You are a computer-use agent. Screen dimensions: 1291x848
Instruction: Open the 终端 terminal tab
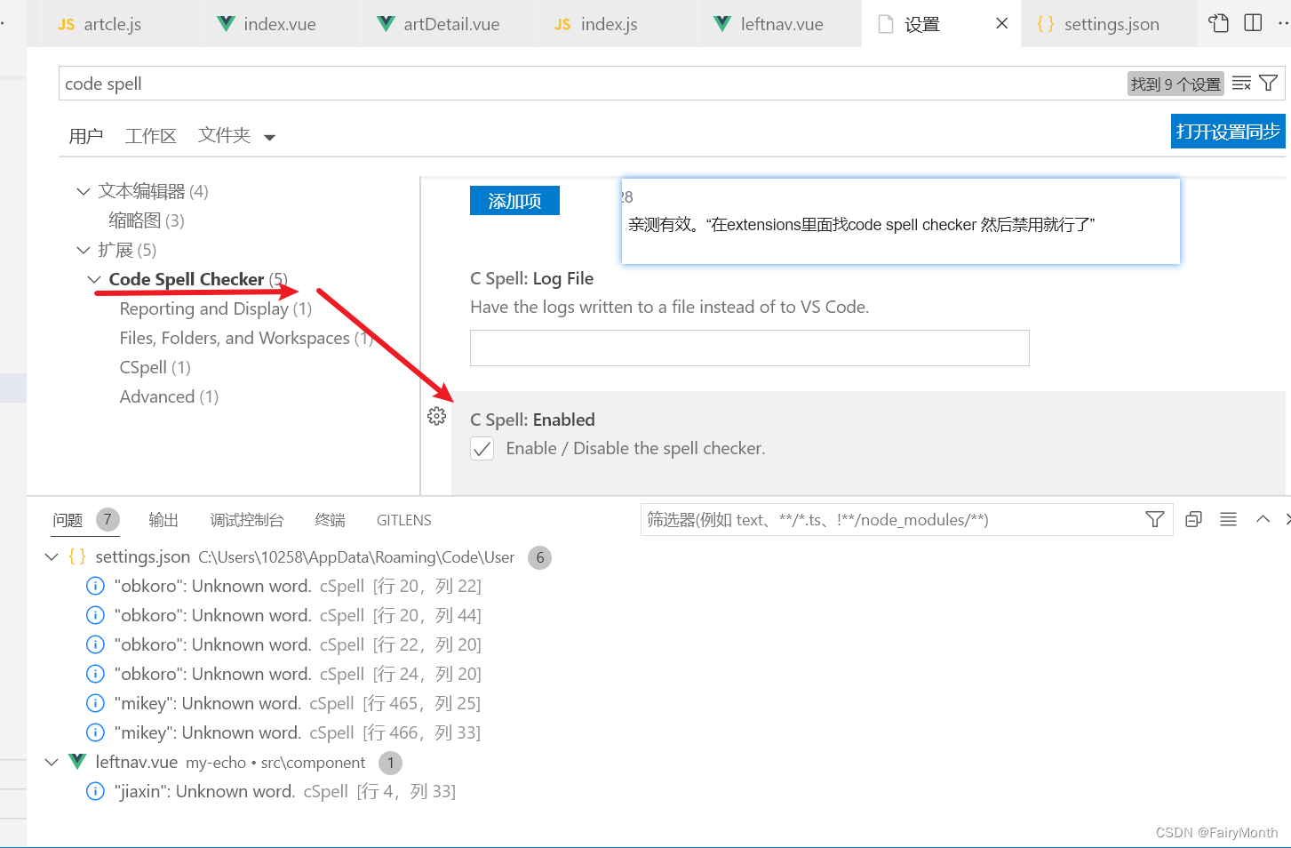[330, 520]
